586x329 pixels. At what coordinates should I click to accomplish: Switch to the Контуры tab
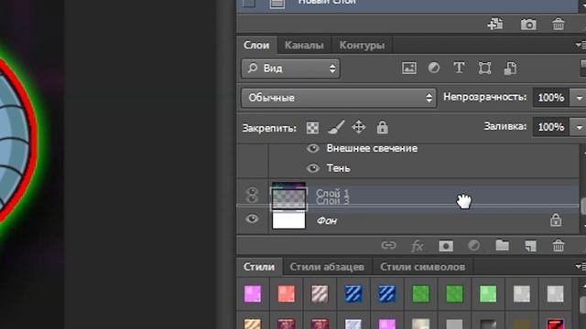(362, 45)
